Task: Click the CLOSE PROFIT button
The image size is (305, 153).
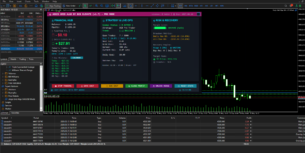Action: 136,86
